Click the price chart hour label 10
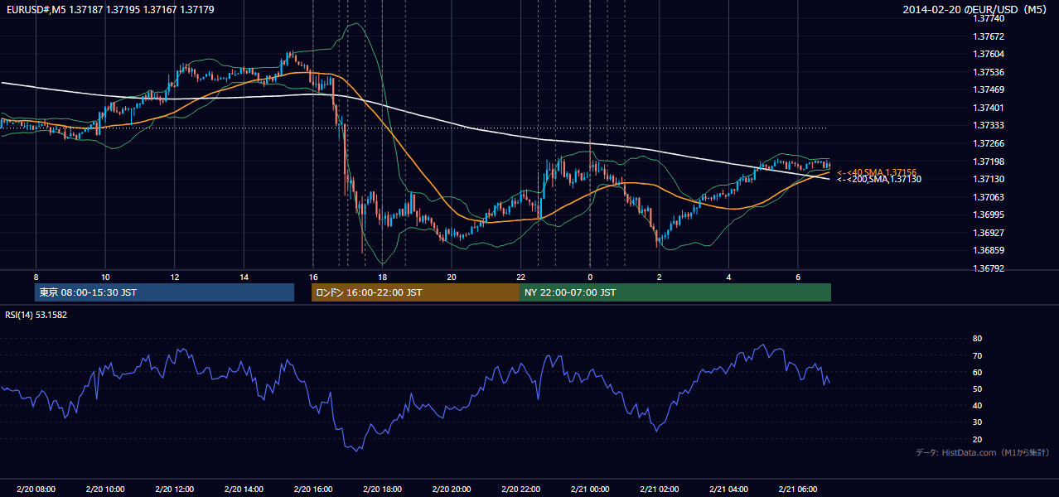This screenshot has height=497, width=1059. pos(105,277)
